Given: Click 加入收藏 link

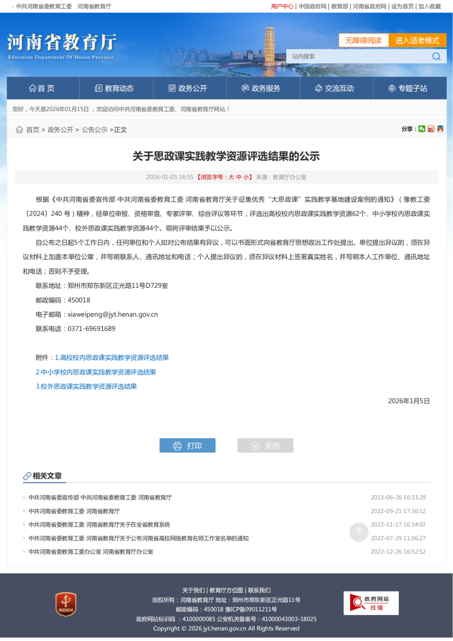Looking at the screenshot, I should pyautogui.click(x=430, y=6).
